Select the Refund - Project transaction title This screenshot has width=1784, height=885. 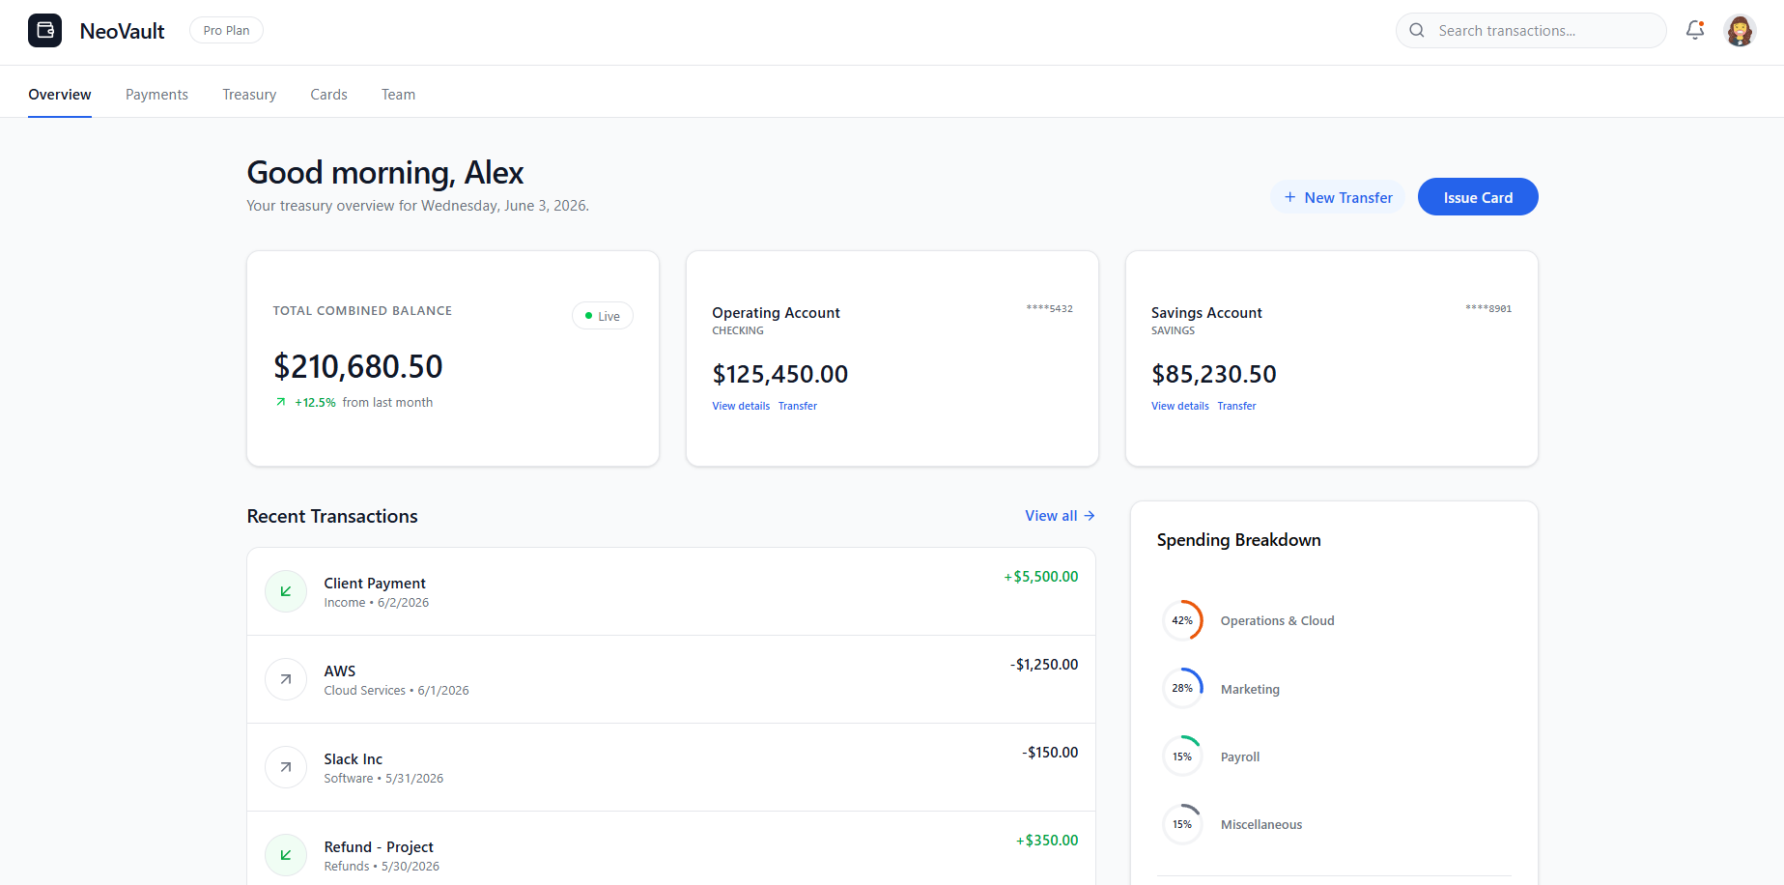coord(379,847)
